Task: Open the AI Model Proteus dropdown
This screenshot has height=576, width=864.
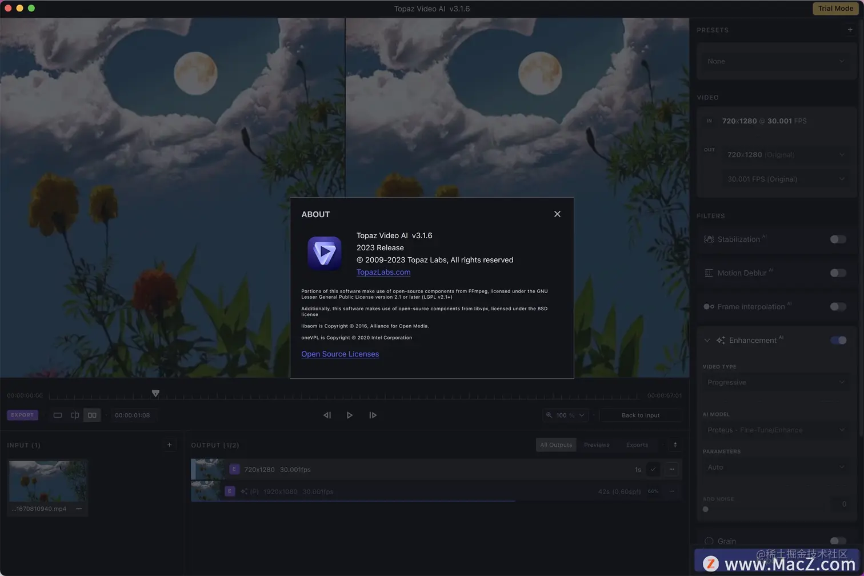Action: (776, 430)
